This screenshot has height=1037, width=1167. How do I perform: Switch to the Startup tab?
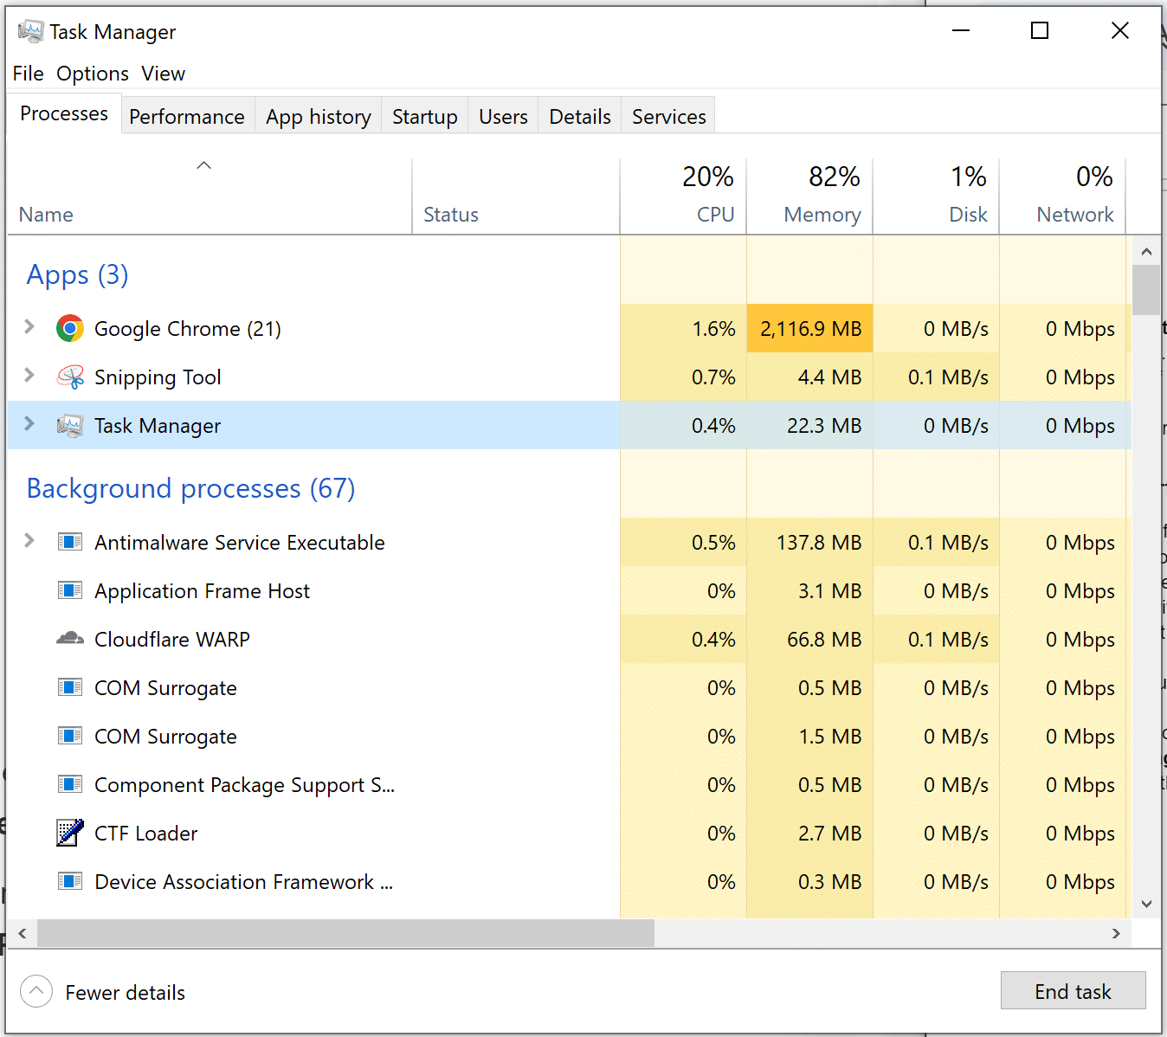425,117
